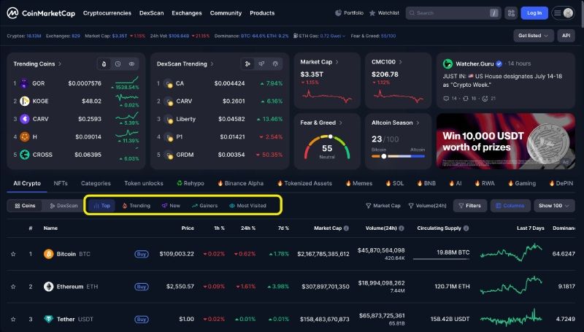Click the KOGE coin icon in Trending Coins
584x332 pixels.
coord(25,101)
